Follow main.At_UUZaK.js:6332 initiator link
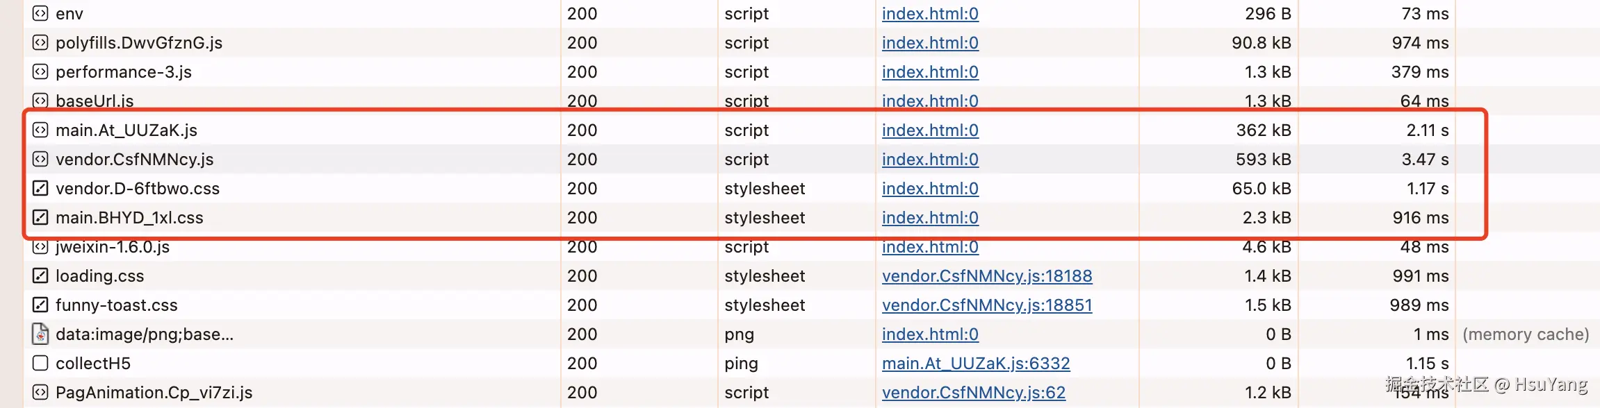 976,363
